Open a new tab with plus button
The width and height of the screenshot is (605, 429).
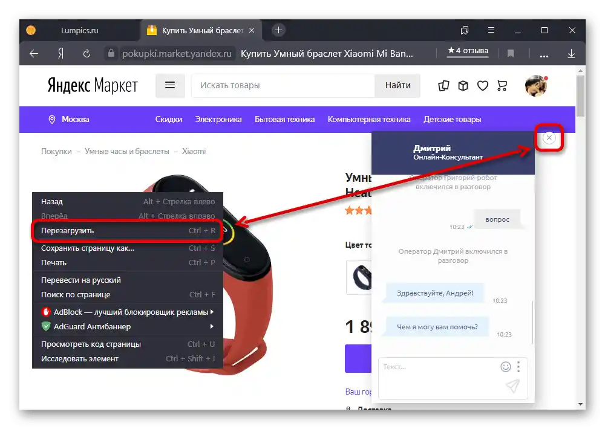278,30
